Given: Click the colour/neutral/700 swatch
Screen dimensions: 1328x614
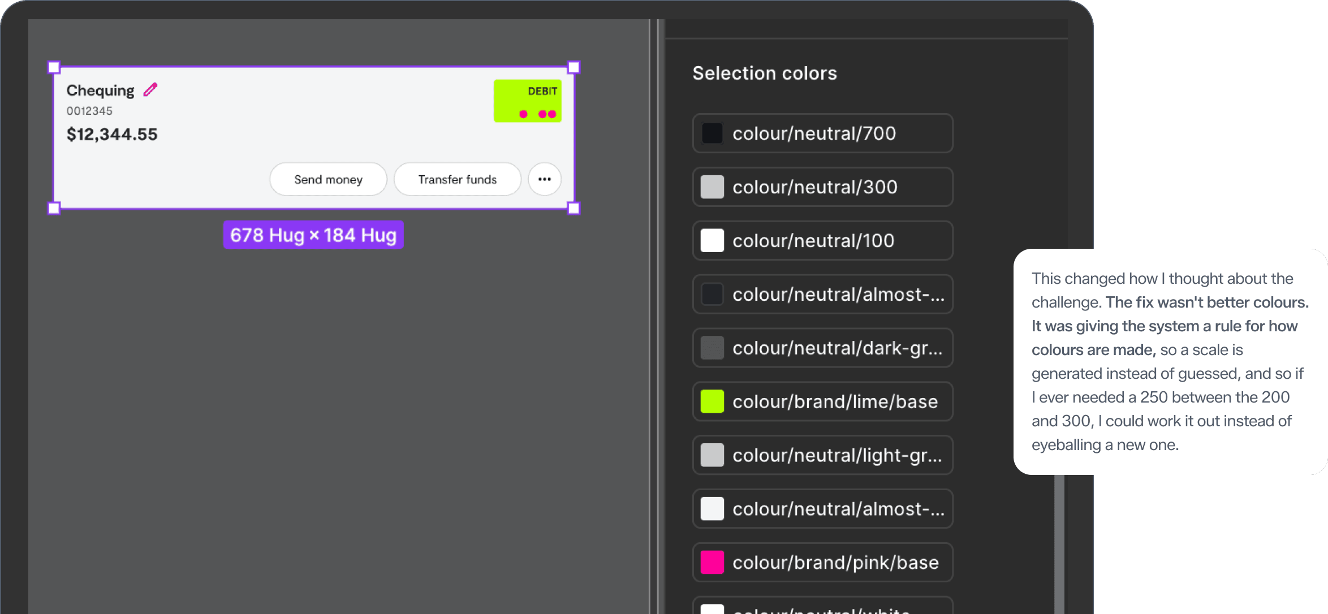Looking at the screenshot, I should 712,133.
